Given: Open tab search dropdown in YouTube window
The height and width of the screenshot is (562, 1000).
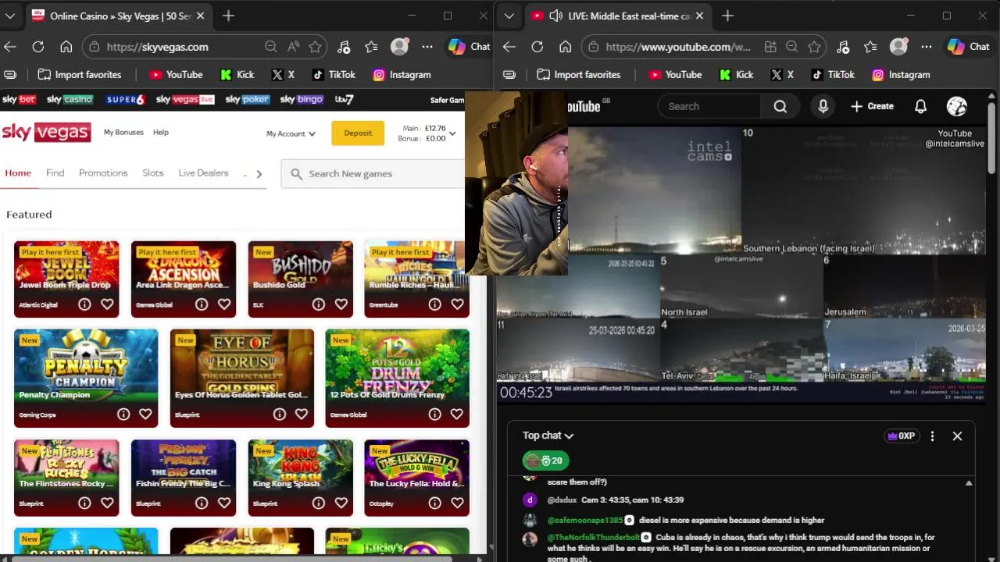Looking at the screenshot, I should [x=509, y=16].
